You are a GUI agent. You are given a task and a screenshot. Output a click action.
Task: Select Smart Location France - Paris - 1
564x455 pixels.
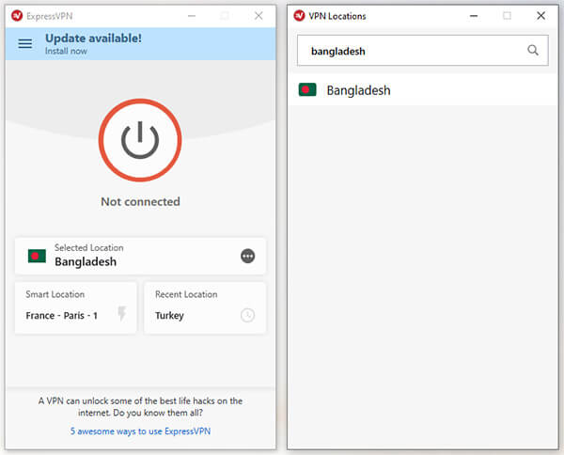75,308
